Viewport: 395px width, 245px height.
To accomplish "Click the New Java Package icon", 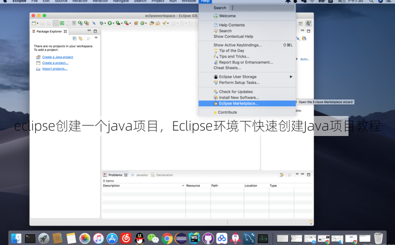I will click(x=136, y=23).
